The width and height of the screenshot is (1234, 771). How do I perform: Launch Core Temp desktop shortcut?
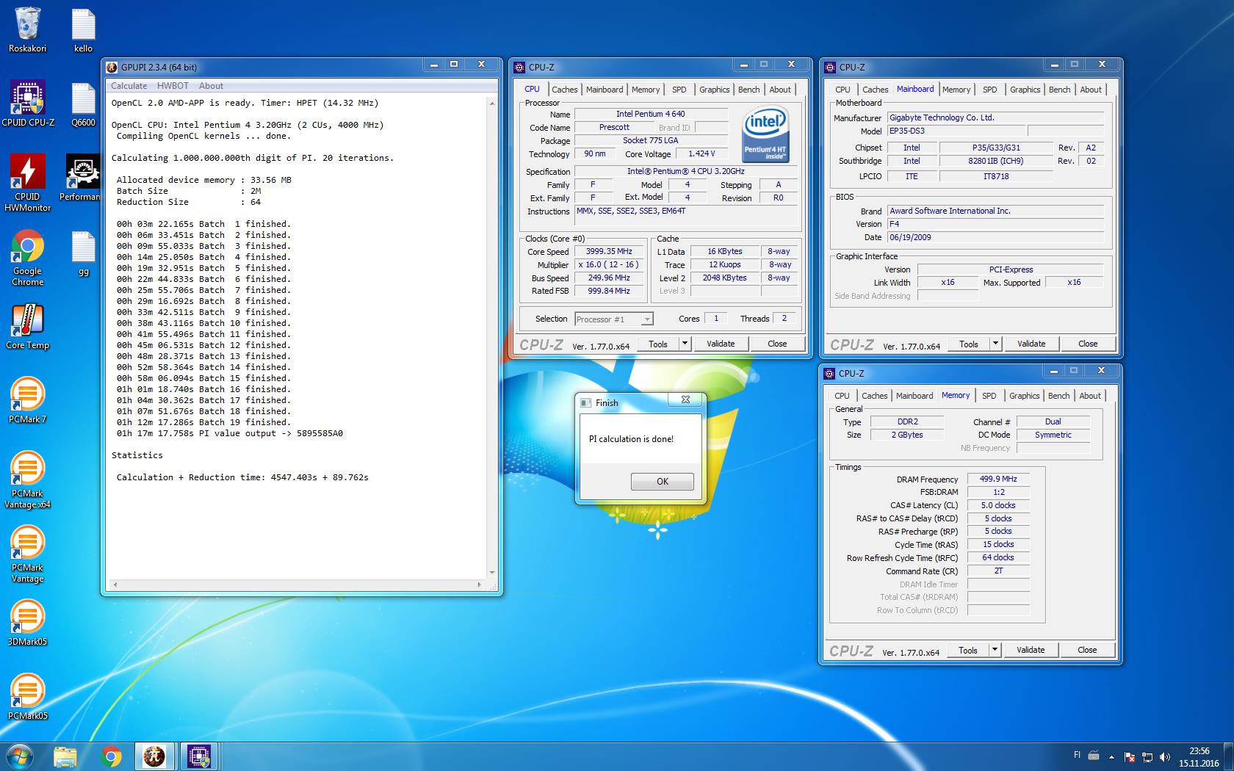point(27,326)
